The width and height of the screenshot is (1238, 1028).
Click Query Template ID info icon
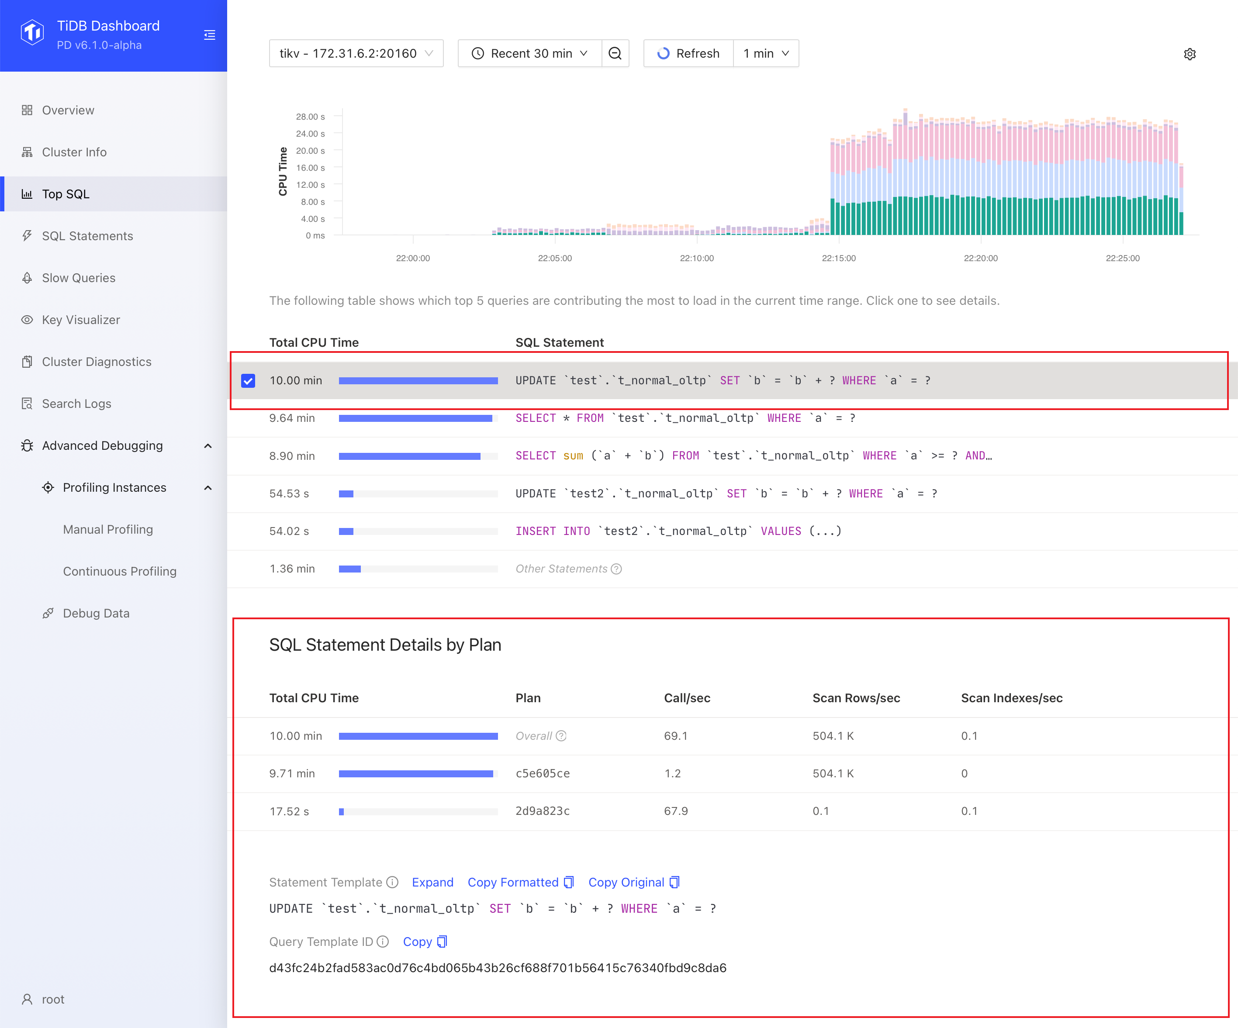click(x=383, y=942)
